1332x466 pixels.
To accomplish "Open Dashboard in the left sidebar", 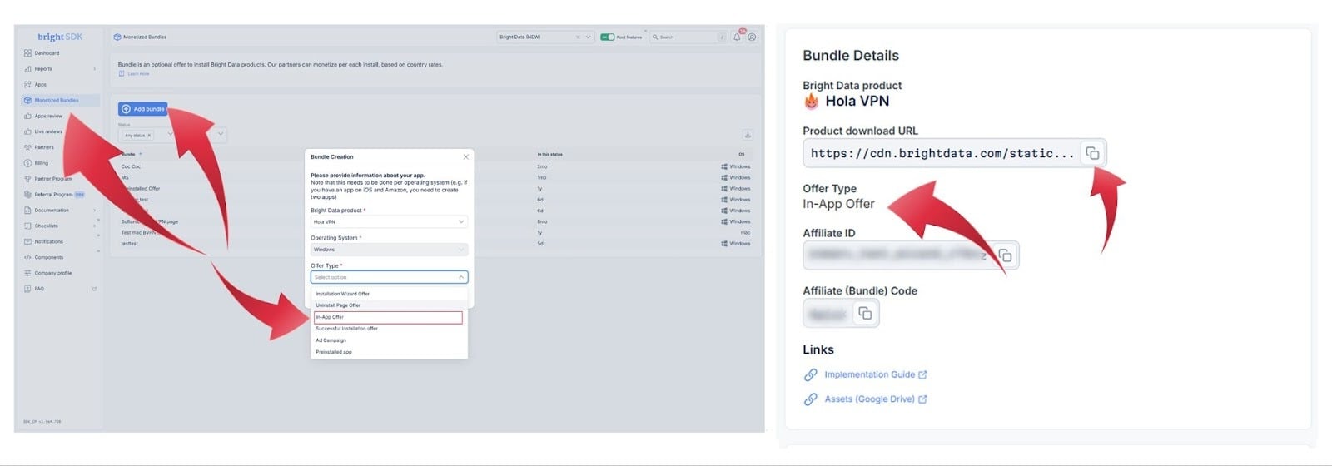I will (x=46, y=53).
